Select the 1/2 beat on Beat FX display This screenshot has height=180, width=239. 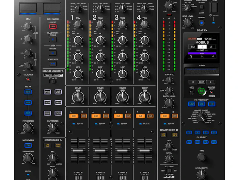pyautogui.click(x=193, y=47)
